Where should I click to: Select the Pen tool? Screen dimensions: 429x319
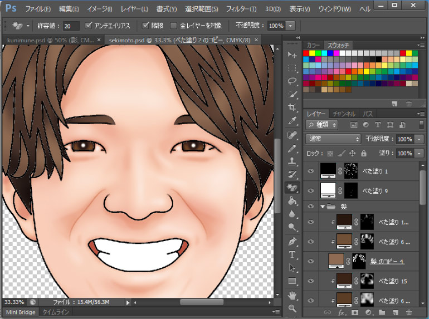292,241
